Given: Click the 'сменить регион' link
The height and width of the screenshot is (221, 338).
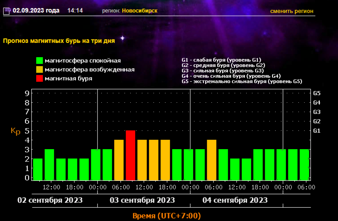Looking at the screenshot, I should click(292, 11).
